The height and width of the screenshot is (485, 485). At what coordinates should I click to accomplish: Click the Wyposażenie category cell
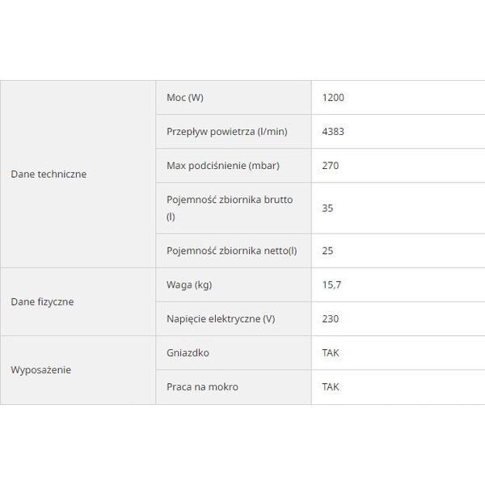(x=78, y=370)
